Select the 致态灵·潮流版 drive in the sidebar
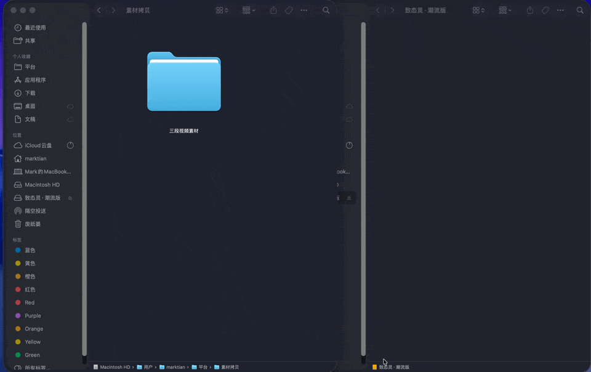 click(x=43, y=198)
